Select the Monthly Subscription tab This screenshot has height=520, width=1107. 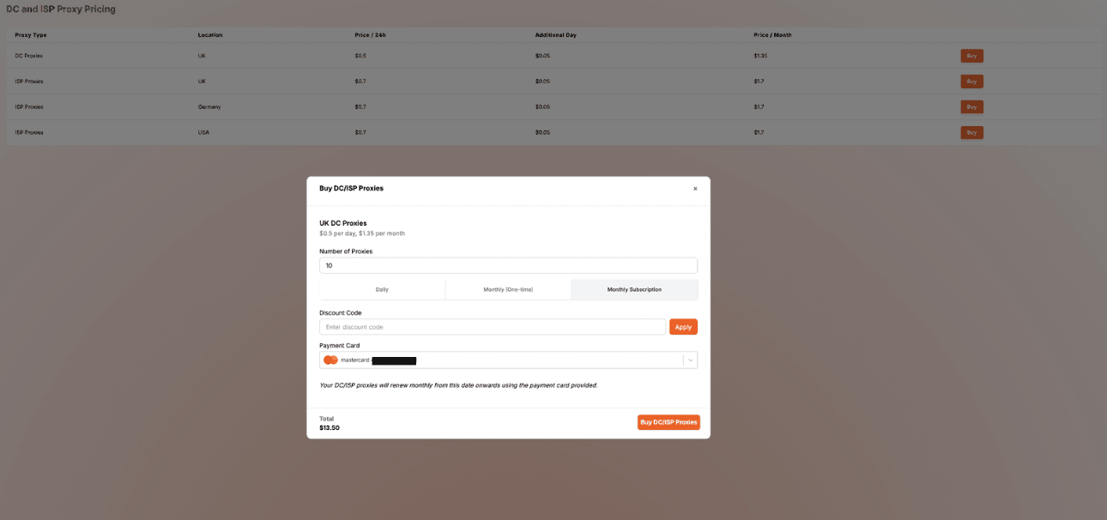(x=634, y=289)
